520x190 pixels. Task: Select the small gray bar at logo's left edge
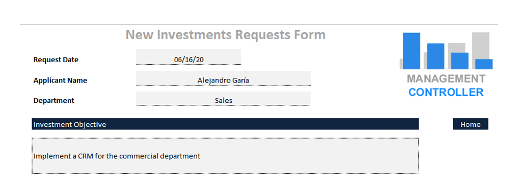point(401,64)
